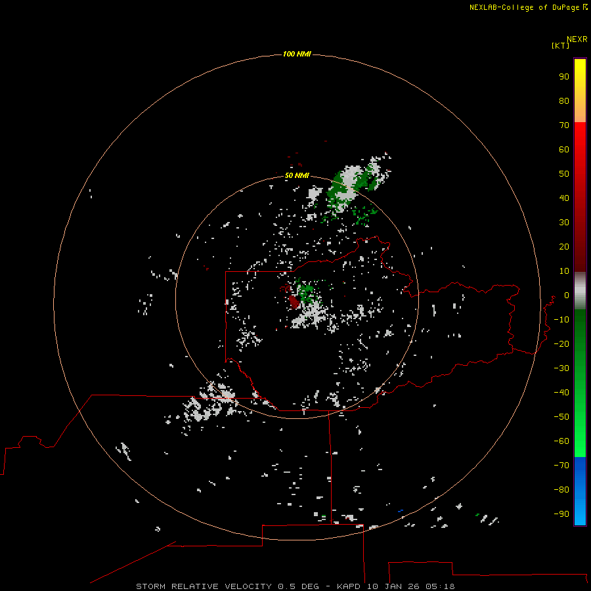591x591 pixels.
Task: Click the -80 value on velocity scale
Action: 561,490
